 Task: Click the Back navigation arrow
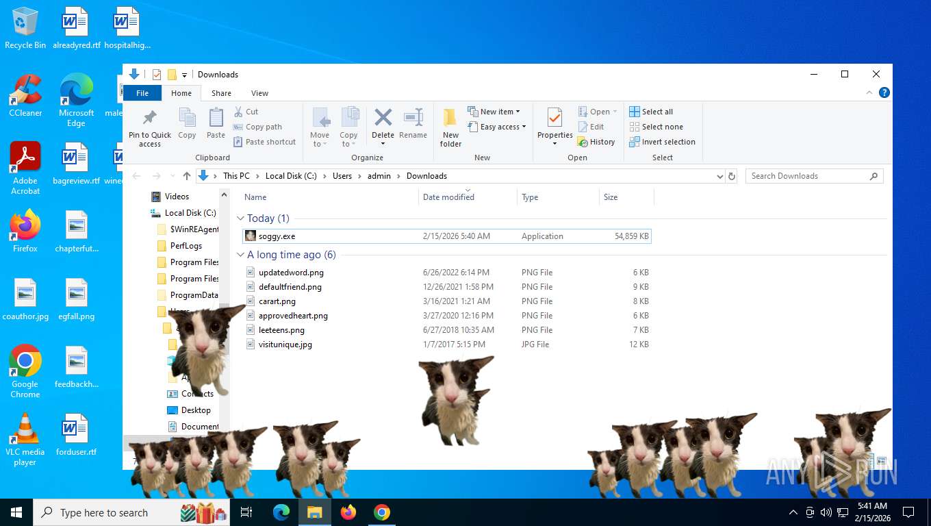pyautogui.click(x=136, y=176)
